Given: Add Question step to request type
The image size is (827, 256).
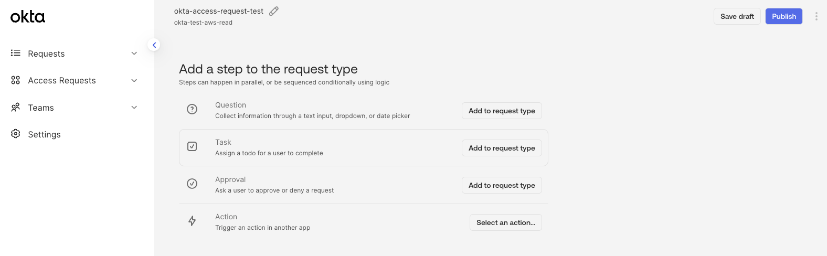Looking at the screenshot, I should coord(502,111).
